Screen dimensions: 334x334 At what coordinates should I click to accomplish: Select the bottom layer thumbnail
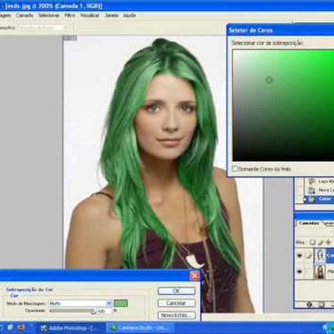[x=320, y=272]
